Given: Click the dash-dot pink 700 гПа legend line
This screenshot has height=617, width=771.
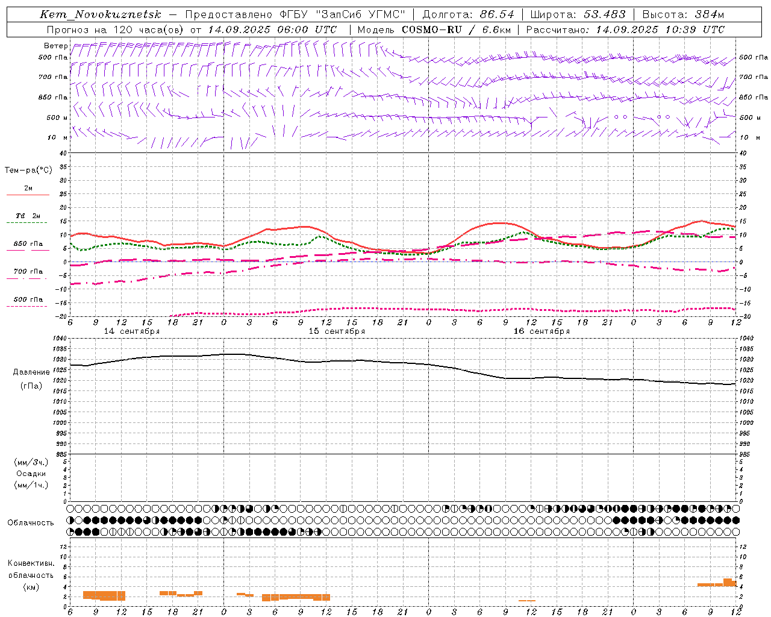Looking at the screenshot, I should pos(27,278).
